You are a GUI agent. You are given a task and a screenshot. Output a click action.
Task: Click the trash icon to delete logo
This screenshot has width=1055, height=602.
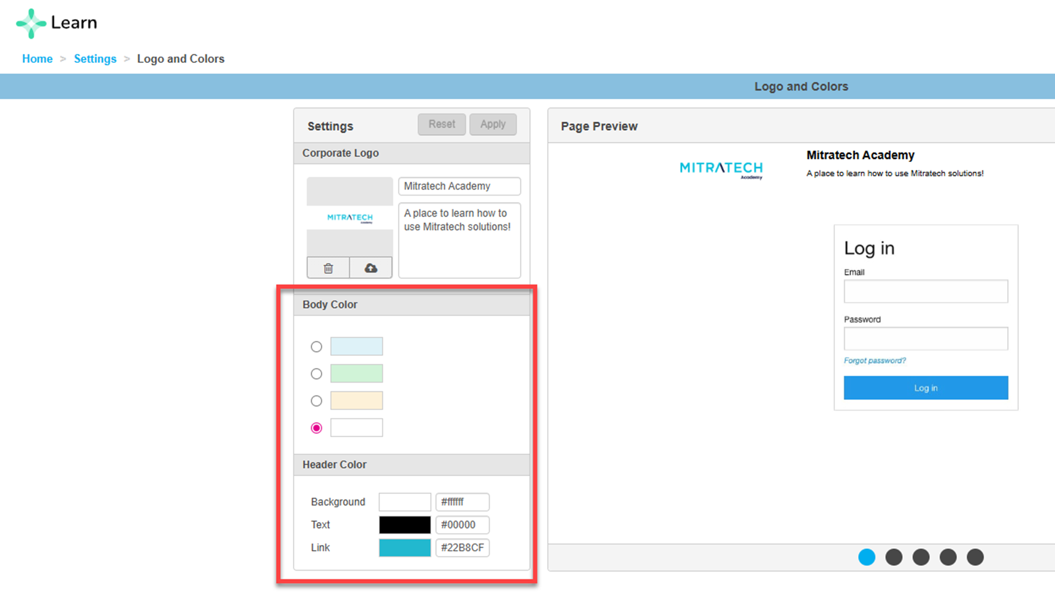coord(328,268)
